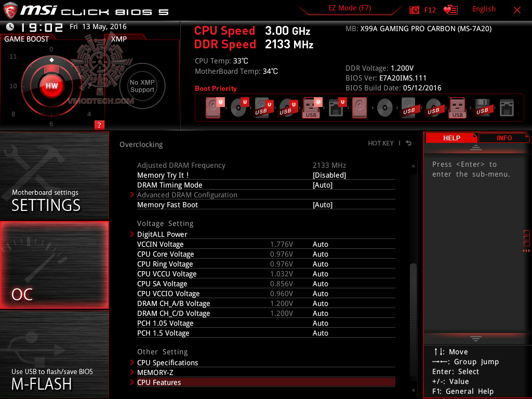Click the help panel bottom collapse handle

click(475, 339)
